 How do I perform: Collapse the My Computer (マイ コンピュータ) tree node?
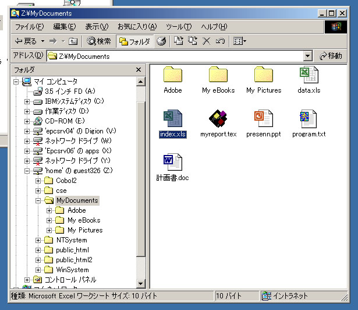tap(16, 82)
